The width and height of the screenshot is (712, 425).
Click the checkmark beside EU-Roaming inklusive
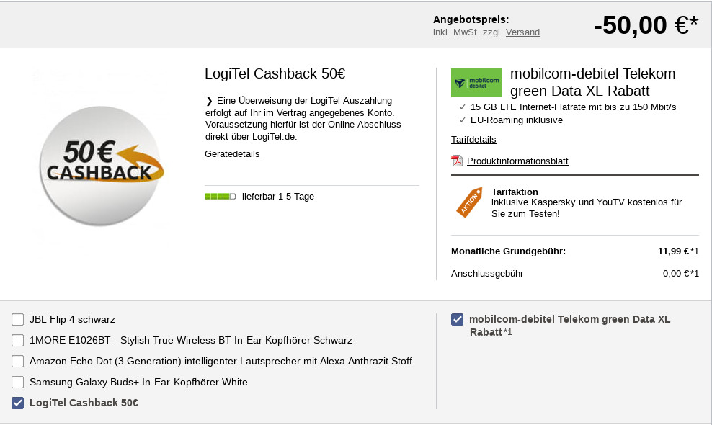pos(463,120)
